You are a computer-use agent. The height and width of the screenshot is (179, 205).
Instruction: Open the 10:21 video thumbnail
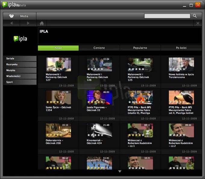(140, 163)
